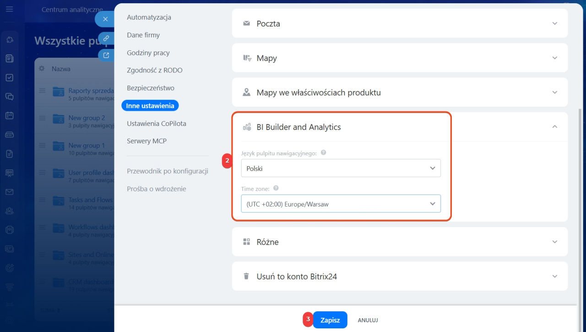
Task: Open the Europe/Warsaw time zone dropdown
Action: (341, 204)
